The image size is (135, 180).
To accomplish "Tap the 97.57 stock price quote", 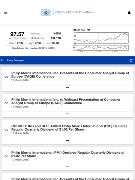I will pos(17,34).
